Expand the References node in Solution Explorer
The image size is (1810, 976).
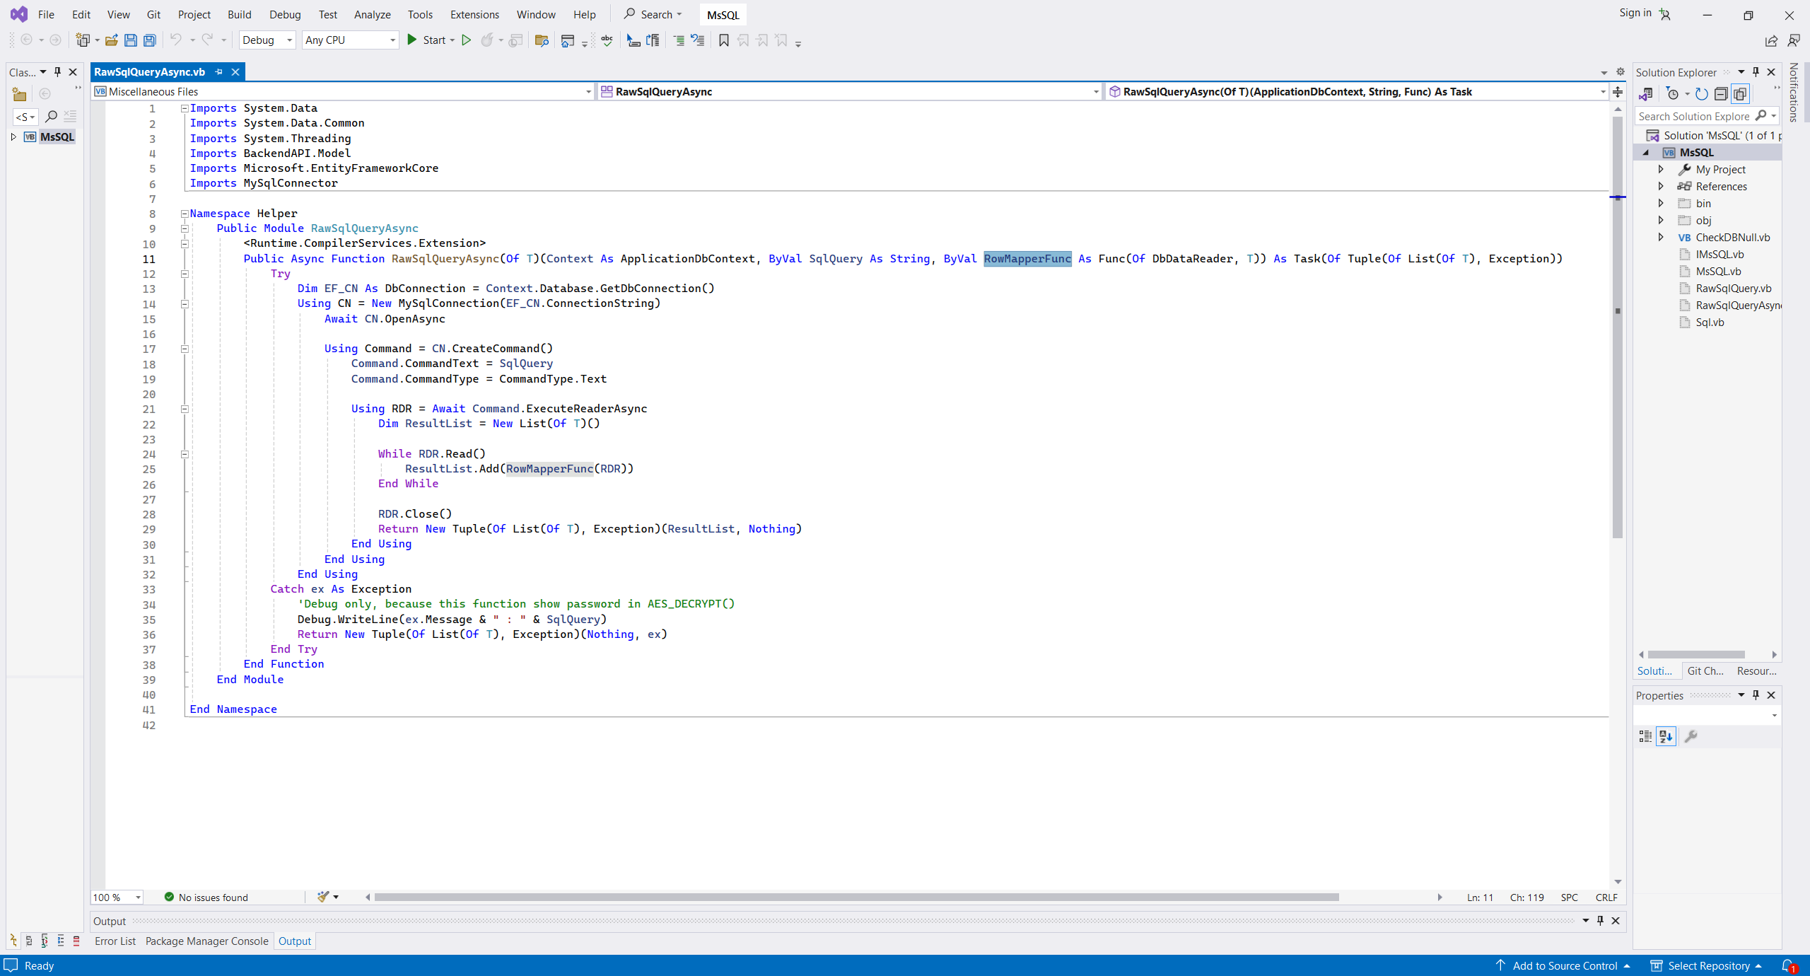click(x=1661, y=186)
